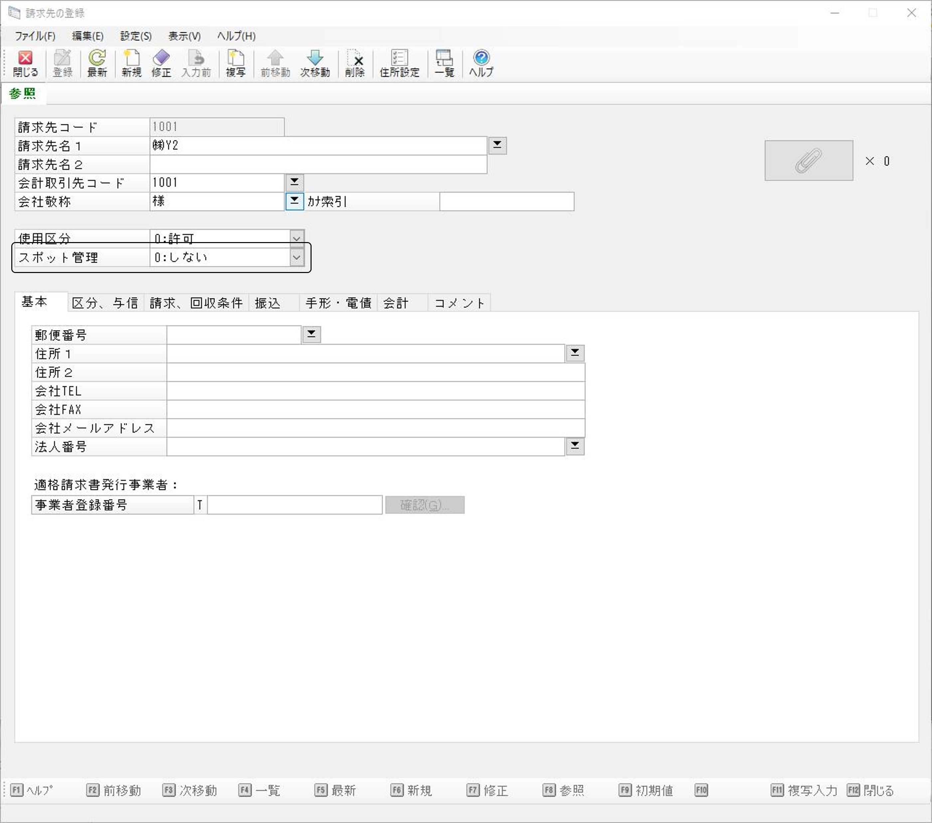Switch to the 請求、回収条件 tab
The width and height of the screenshot is (932, 823).
(196, 303)
